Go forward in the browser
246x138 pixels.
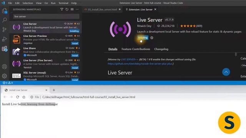[x=11, y=97]
